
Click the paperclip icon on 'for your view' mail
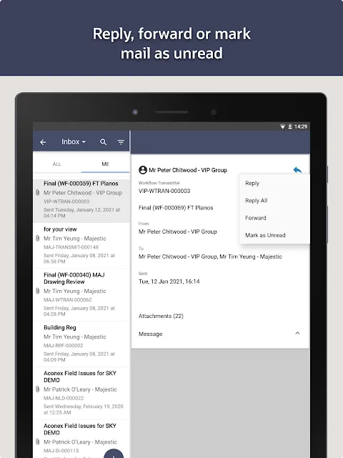tap(37, 239)
